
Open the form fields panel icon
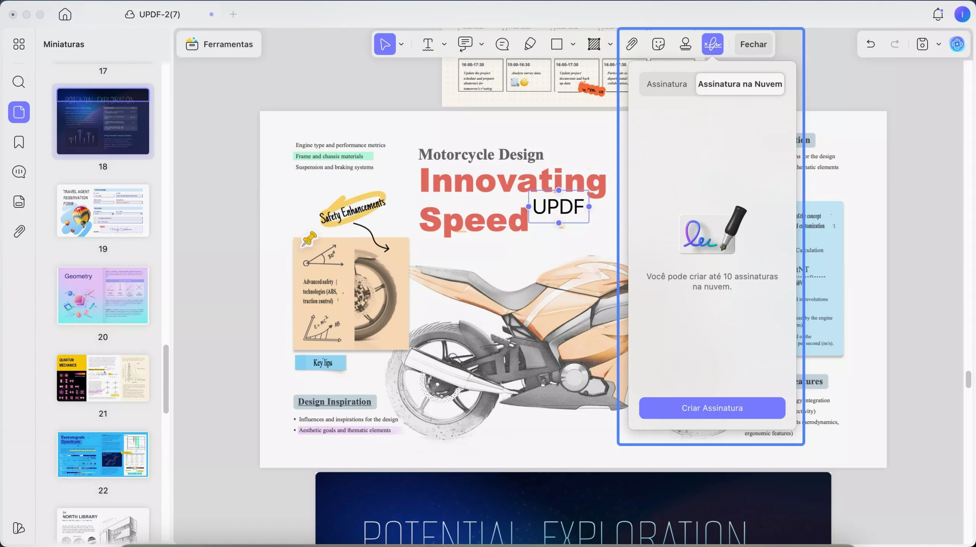(x=19, y=201)
